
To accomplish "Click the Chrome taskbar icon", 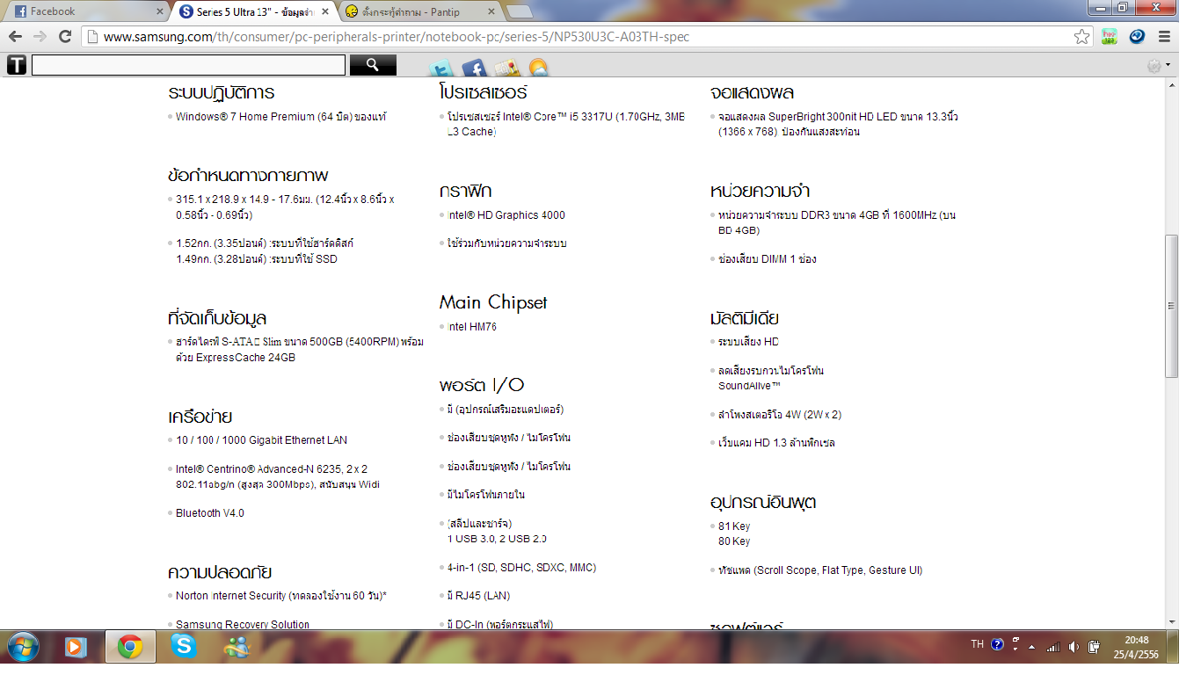I will point(130,648).
